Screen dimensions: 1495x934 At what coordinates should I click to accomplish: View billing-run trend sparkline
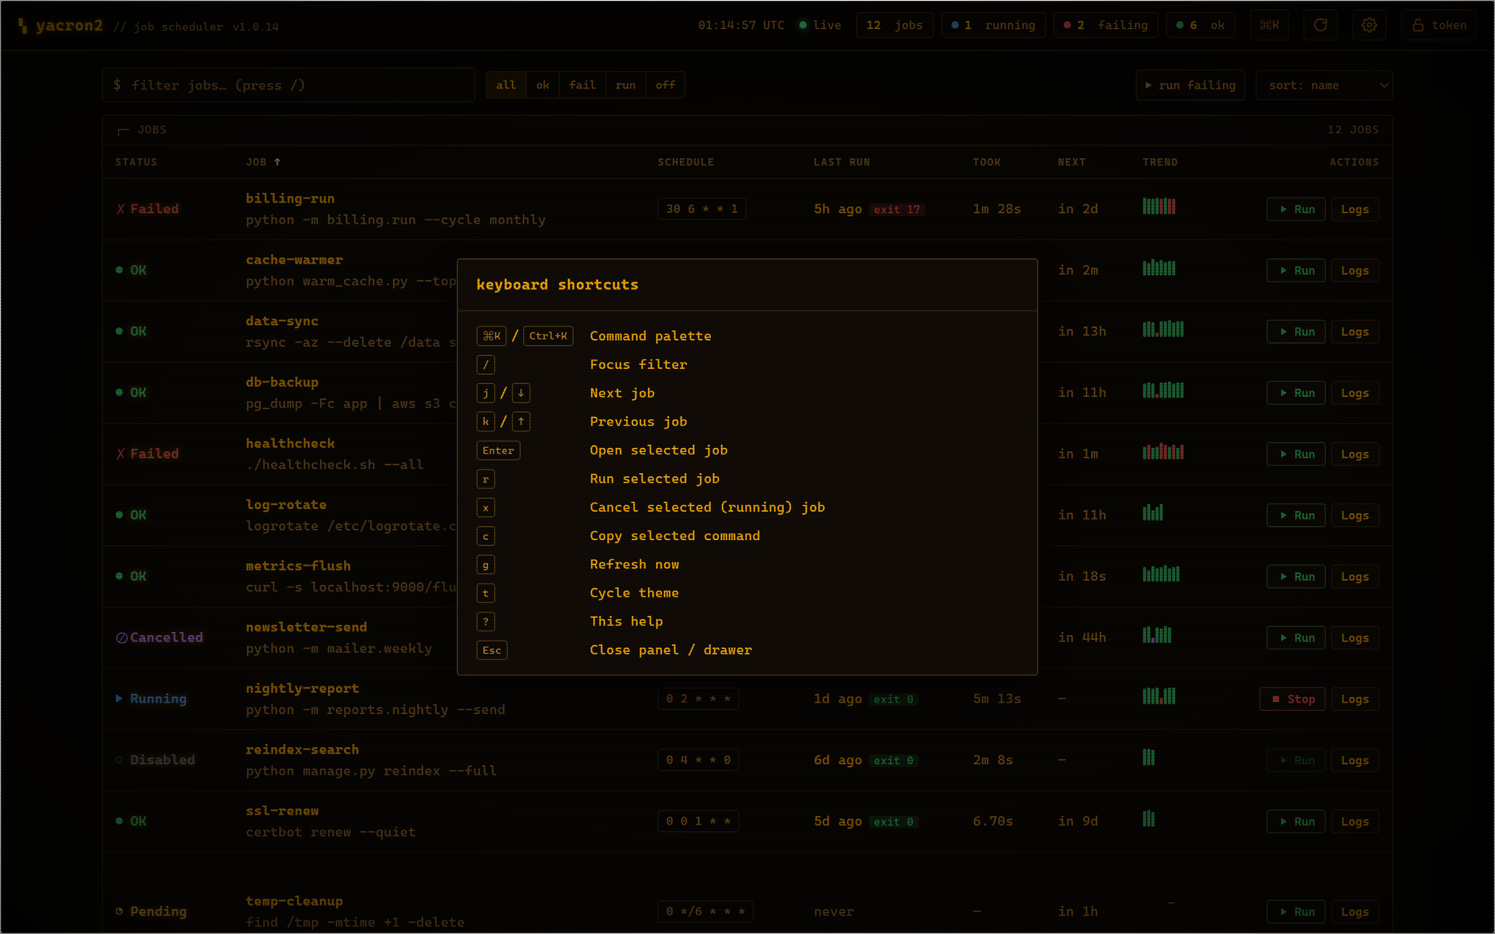[x=1159, y=207]
